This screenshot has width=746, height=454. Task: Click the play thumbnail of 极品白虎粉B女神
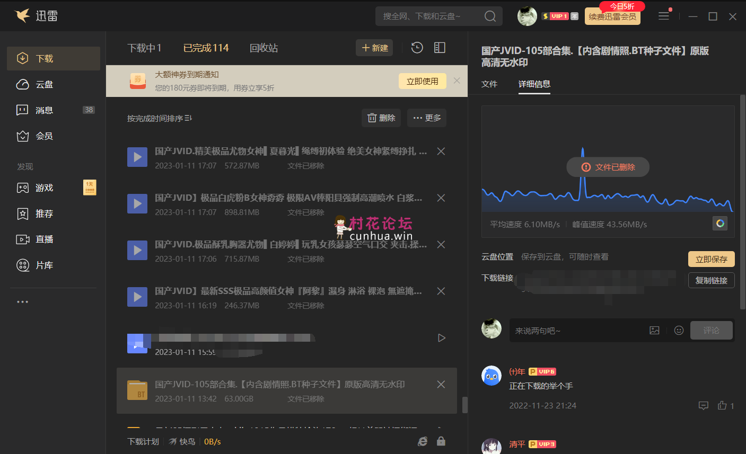pyautogui.click(x=137, y=203)
